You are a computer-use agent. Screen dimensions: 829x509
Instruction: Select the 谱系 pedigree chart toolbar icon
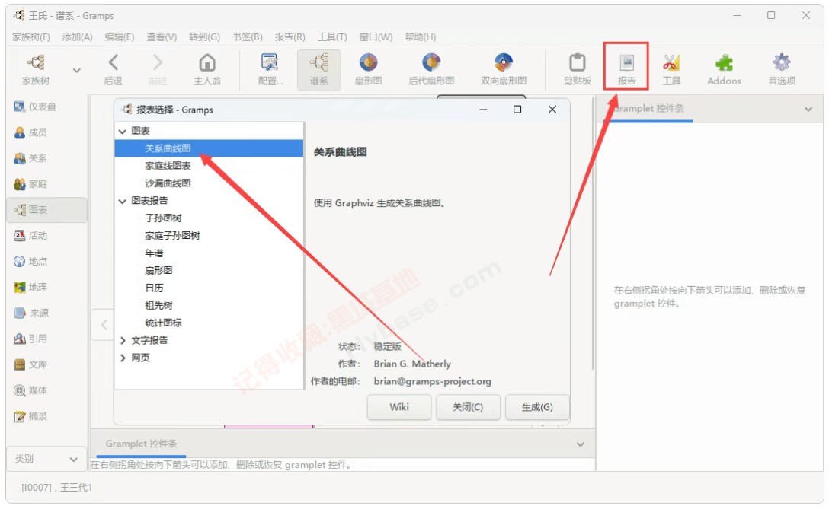click(x=318, y=69)
